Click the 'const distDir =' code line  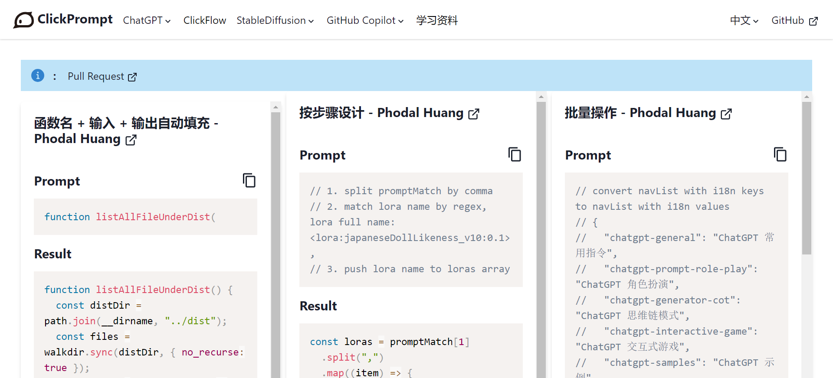(98, 305)
